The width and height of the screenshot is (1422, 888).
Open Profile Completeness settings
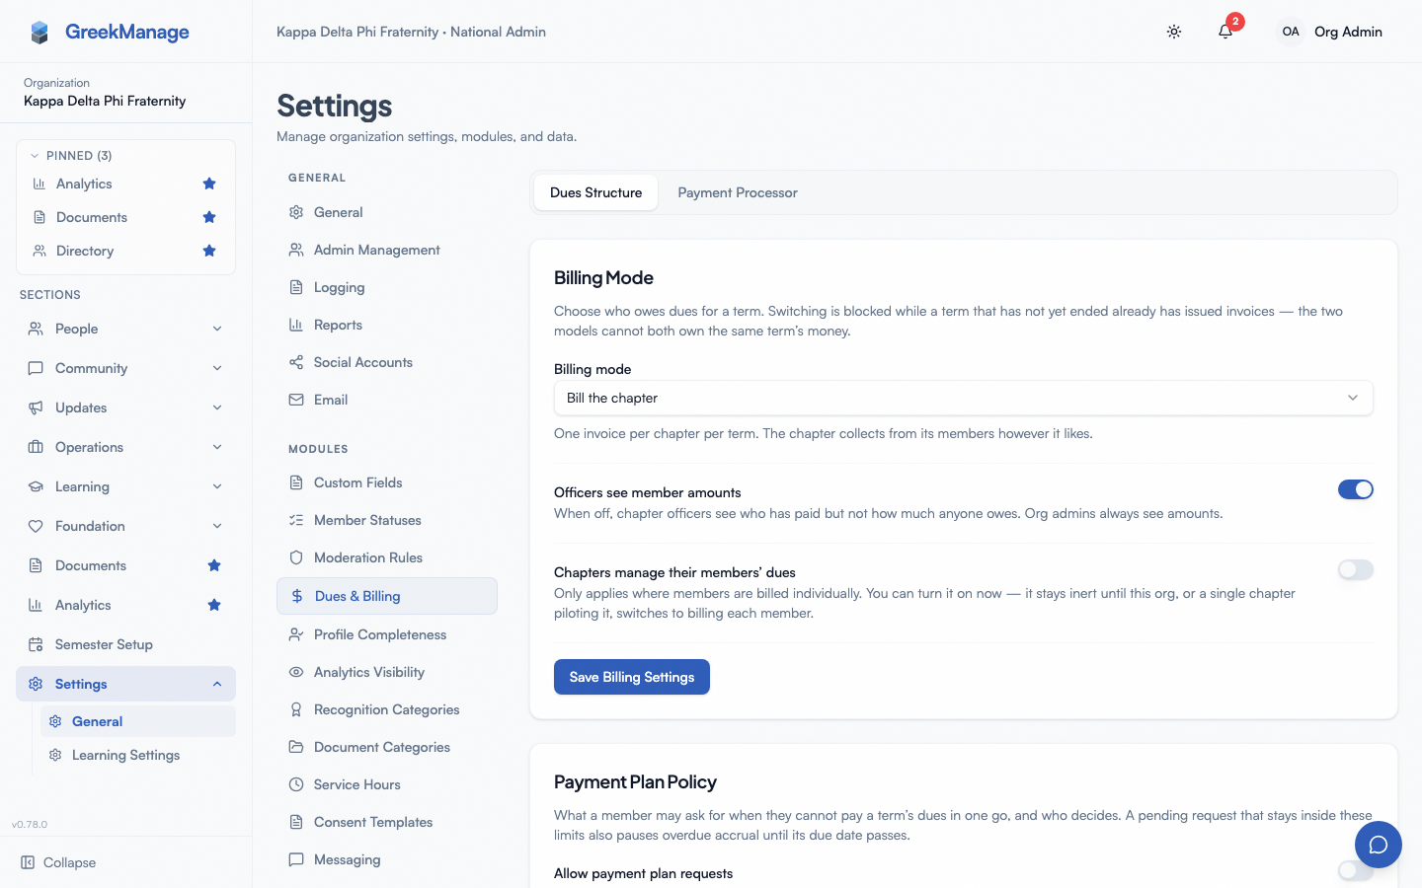[x=387, y=634]
